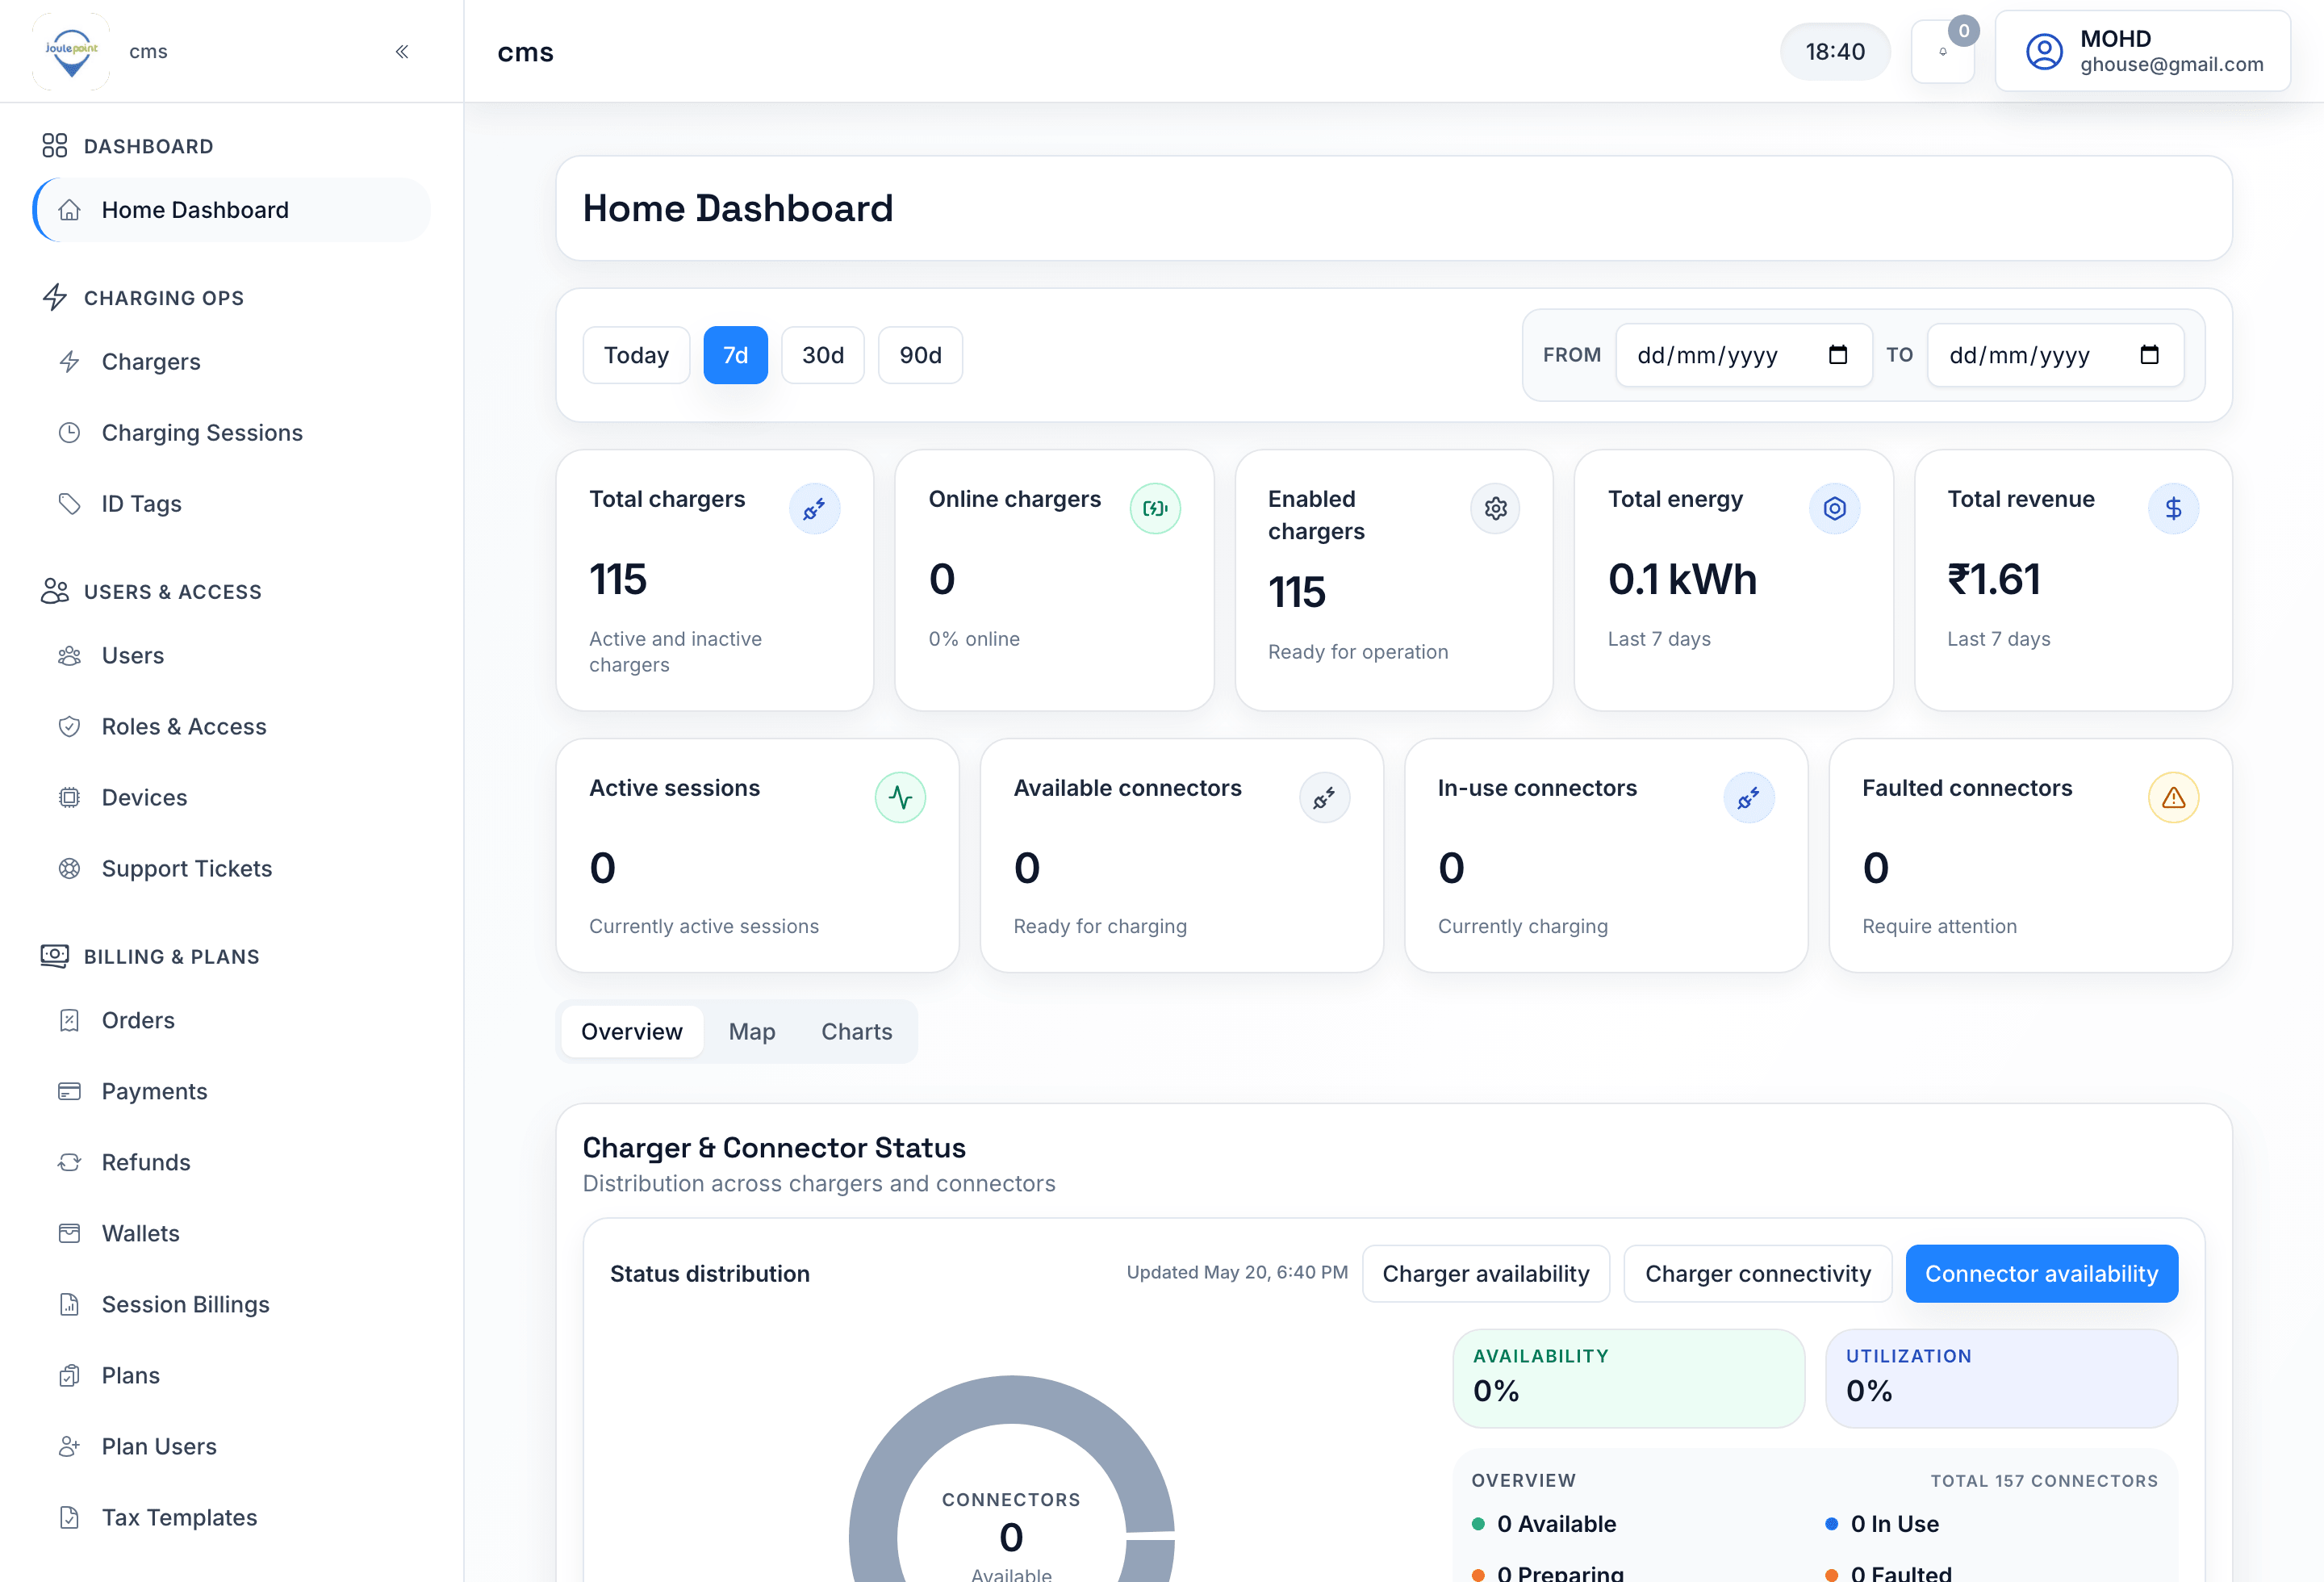Click the Charging Sessions clock icon
Viewport: 2324px width, 1582px height.
[69, 432]
